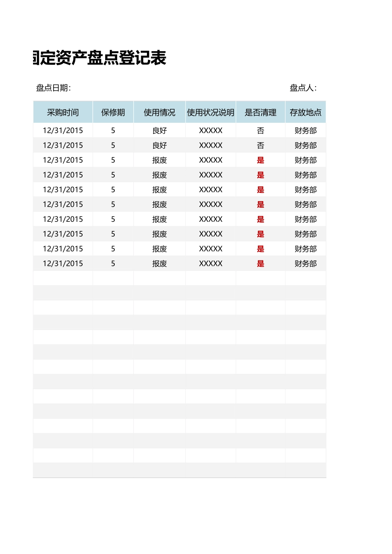Click the 是否清理 column header
Viewport: 392px width, 554px height.
click(260, 113)
